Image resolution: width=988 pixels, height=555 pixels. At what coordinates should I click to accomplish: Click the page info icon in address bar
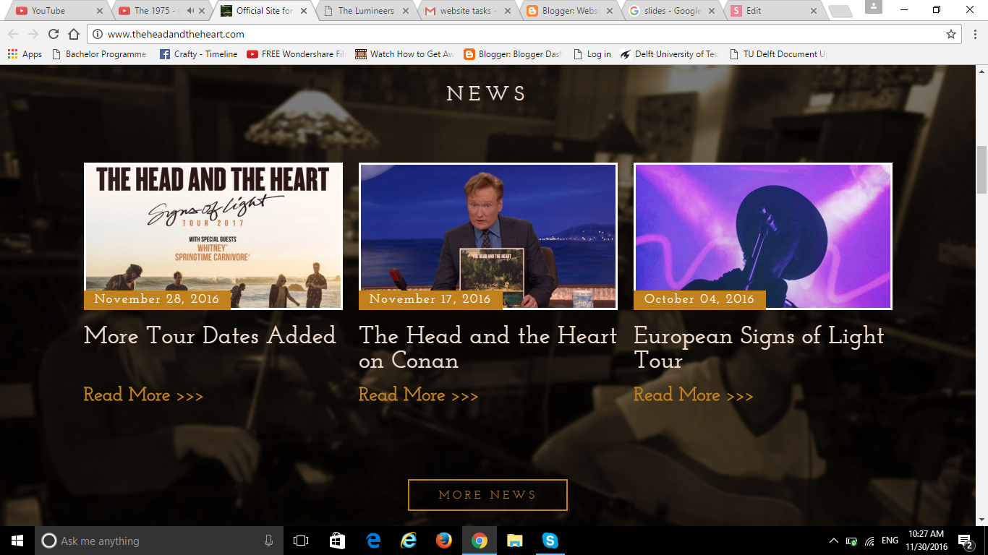[97, 34]
